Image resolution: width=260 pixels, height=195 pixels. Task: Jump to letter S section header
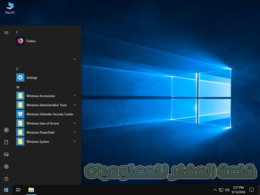click(x=17, y=69)
